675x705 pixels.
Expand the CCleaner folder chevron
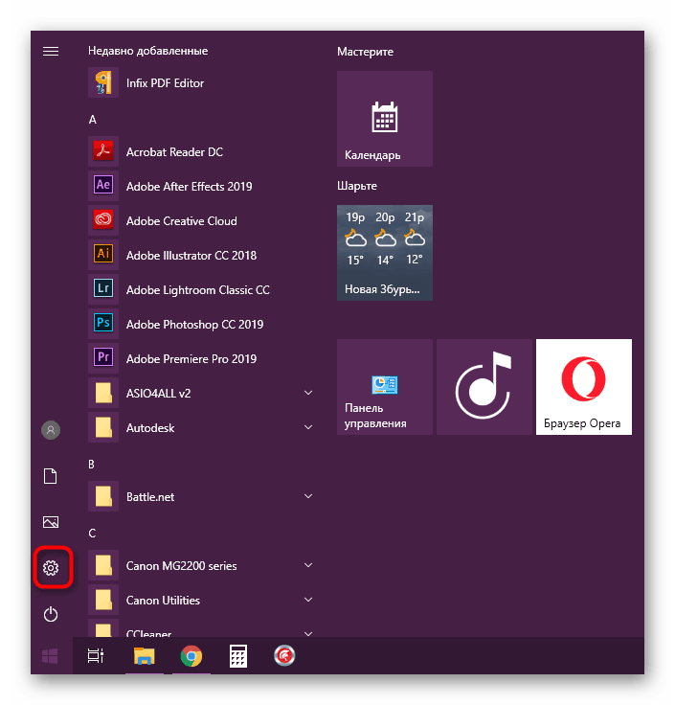[308, 633]
